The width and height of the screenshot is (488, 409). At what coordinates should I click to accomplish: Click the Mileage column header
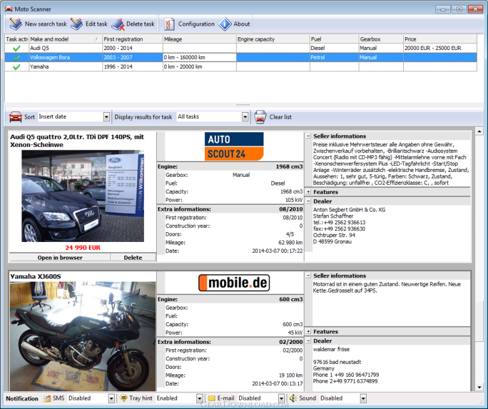click(x=199, y=39)
